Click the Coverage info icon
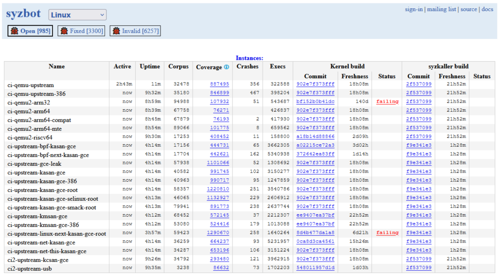The image size is (498, 275). pyautogui.click(x=227, y=67)
